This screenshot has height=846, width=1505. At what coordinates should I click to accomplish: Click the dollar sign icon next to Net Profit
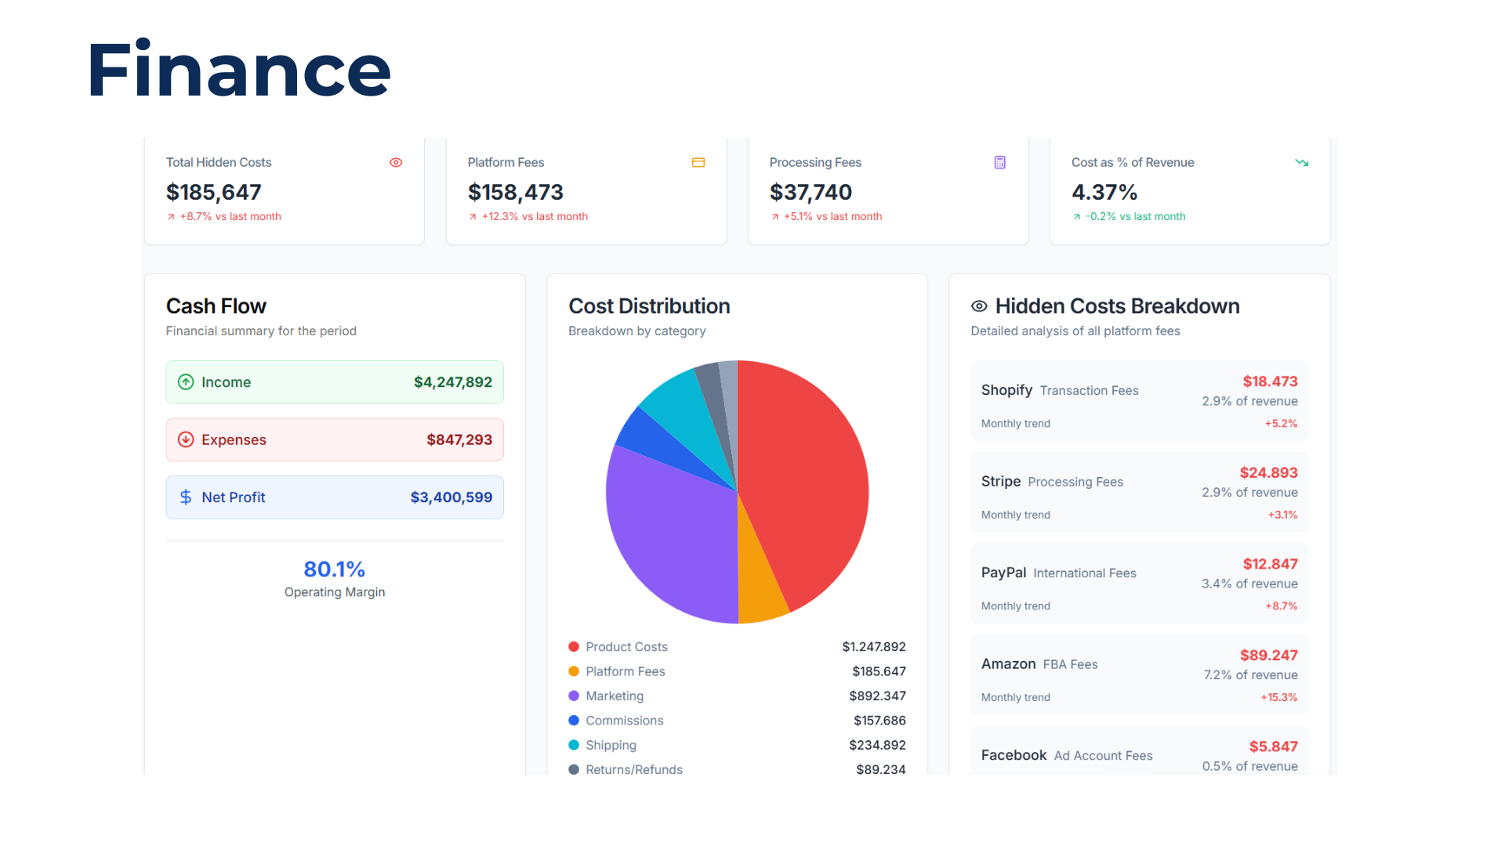point(186,497)
